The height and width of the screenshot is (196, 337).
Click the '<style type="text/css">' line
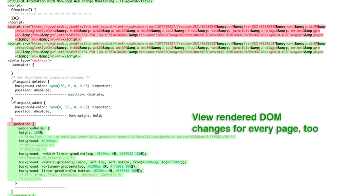coord(29,61)
